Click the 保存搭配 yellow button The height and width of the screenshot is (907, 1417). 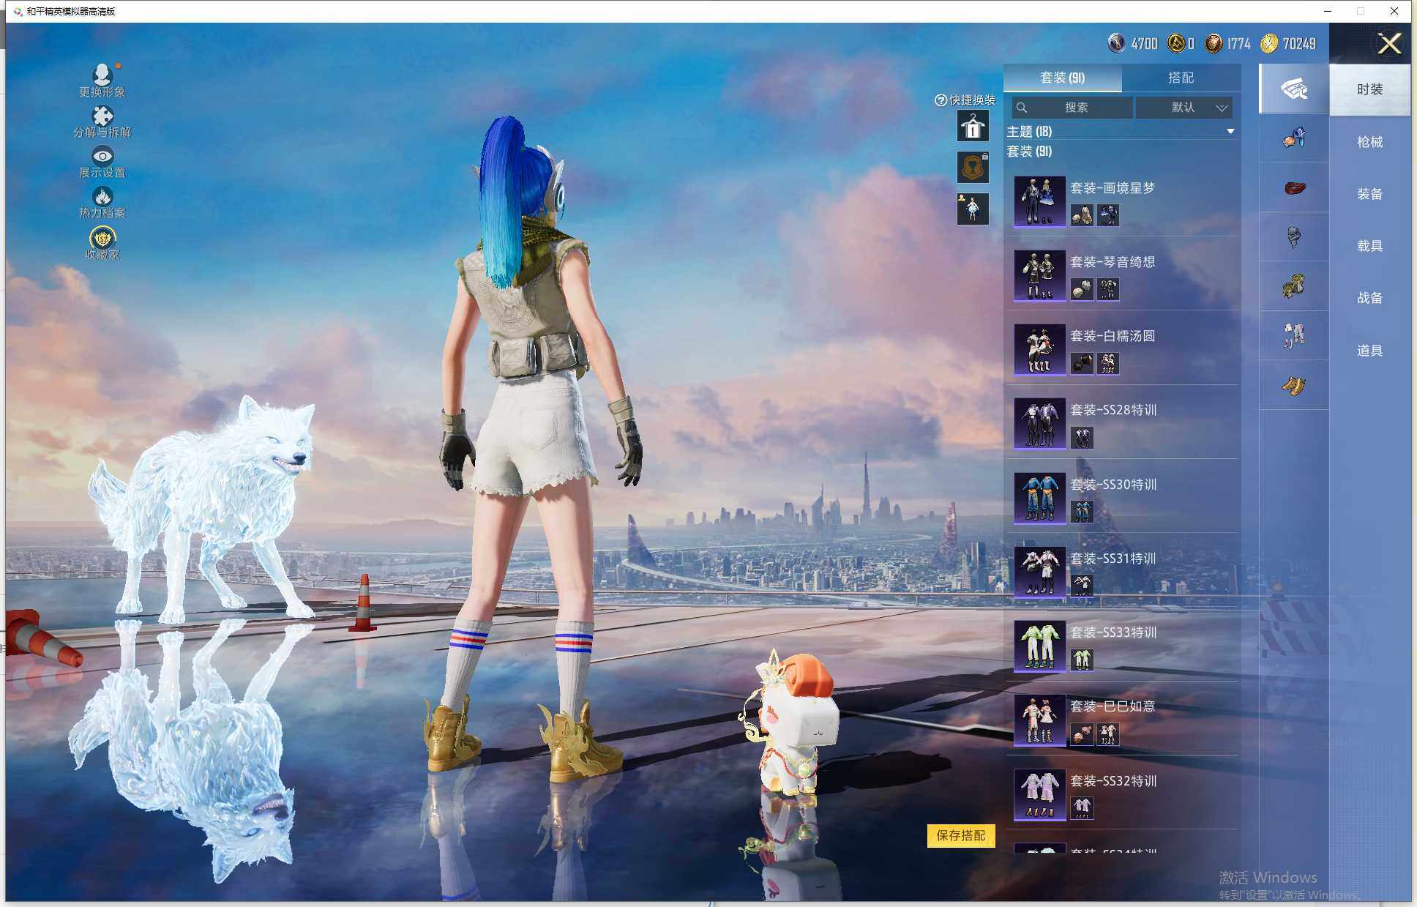click(x=960, y=835)
